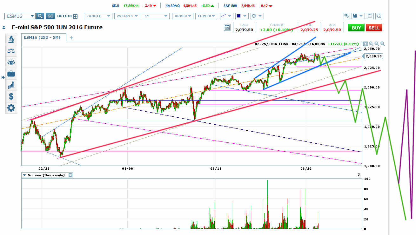This screenshot has width=416, height=235.
Task: Click the GO button
Action: pyautogui.click(x=50, y=16)
